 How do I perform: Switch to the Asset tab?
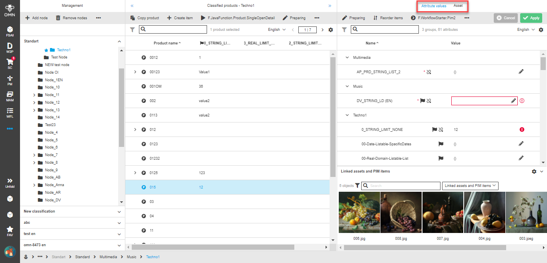tap(458, 6)
